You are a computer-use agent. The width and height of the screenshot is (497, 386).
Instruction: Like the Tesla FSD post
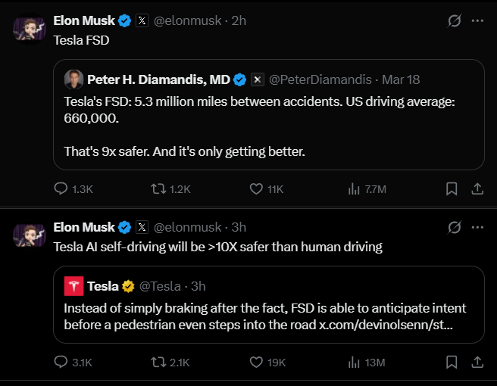point(257,189)
